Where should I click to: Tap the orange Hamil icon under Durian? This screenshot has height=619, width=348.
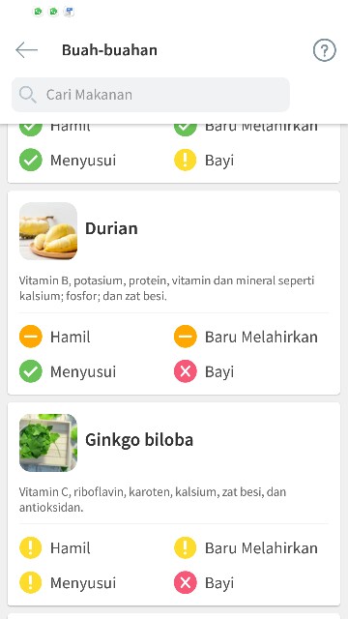[31, 337]
